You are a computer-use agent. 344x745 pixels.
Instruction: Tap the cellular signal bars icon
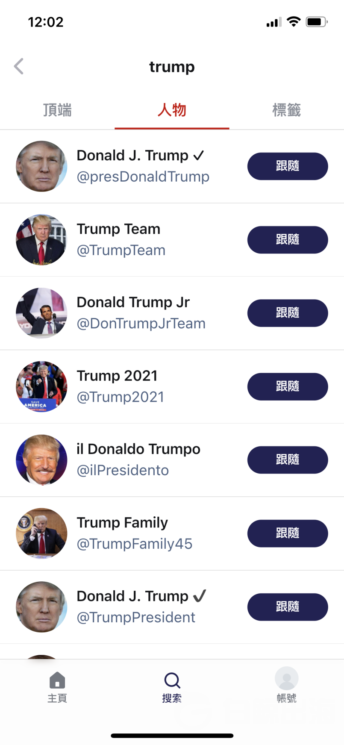point(273,22)
